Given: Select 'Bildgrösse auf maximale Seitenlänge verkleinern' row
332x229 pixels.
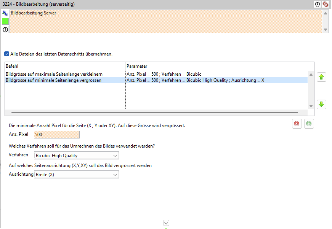Looking at the screenshot, I should [54, 74].
